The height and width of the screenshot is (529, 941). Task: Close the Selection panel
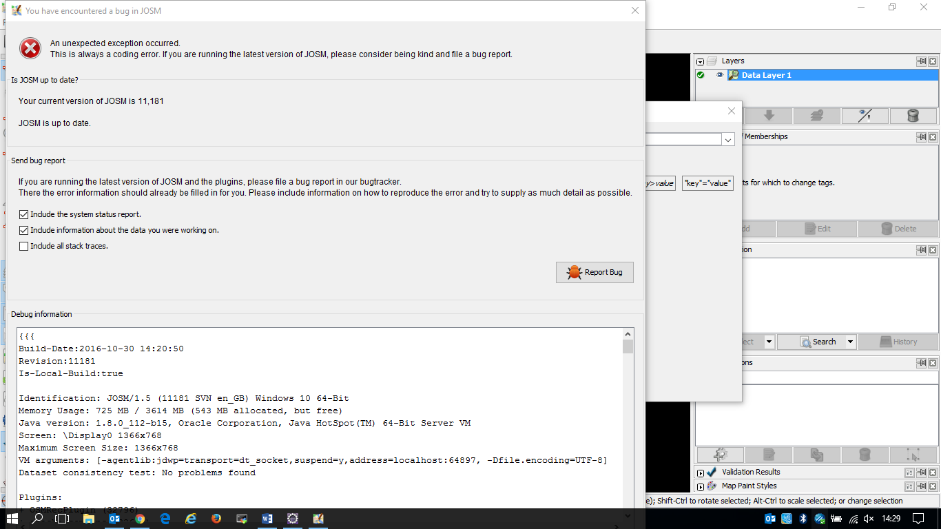(x=933, y=250)
